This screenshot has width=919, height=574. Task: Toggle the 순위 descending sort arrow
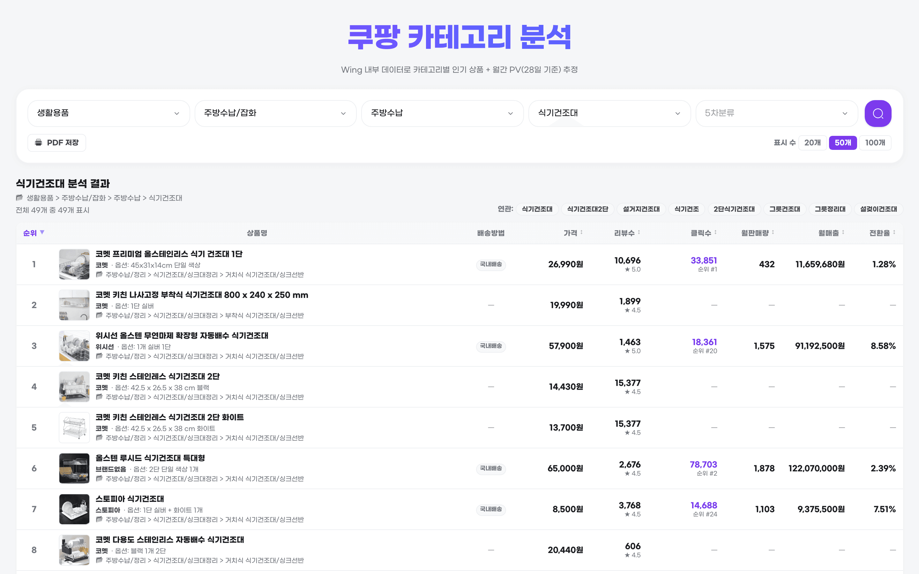click(42, 232)
